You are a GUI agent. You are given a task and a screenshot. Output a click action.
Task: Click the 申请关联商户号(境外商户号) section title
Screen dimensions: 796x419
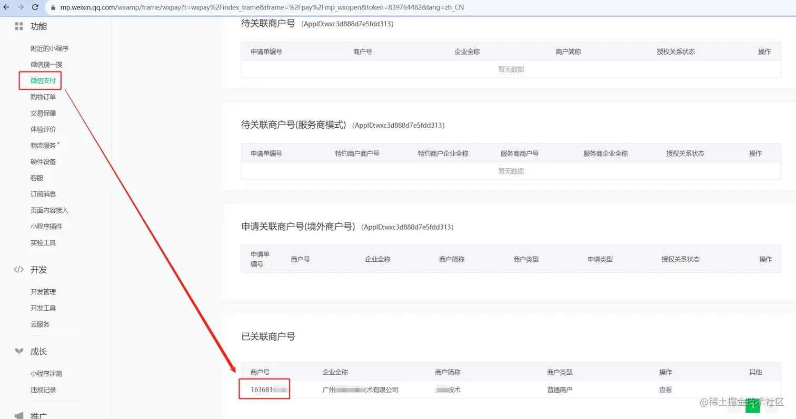pos(299,227)
